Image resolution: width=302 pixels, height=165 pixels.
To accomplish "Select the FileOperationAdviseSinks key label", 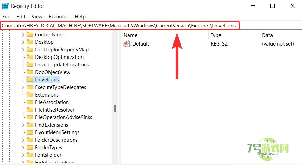I will point(63,117).
